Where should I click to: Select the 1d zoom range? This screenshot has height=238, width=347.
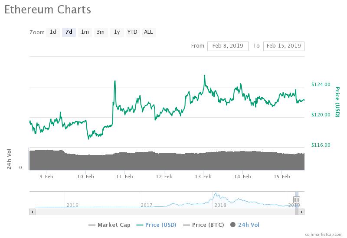pos(53,32)
